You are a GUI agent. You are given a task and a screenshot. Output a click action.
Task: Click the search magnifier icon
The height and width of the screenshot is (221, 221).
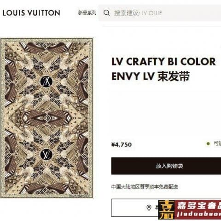click(107, 13)
